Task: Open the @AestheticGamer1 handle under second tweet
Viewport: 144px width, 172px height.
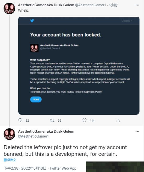Action: (x=33, y=136)
